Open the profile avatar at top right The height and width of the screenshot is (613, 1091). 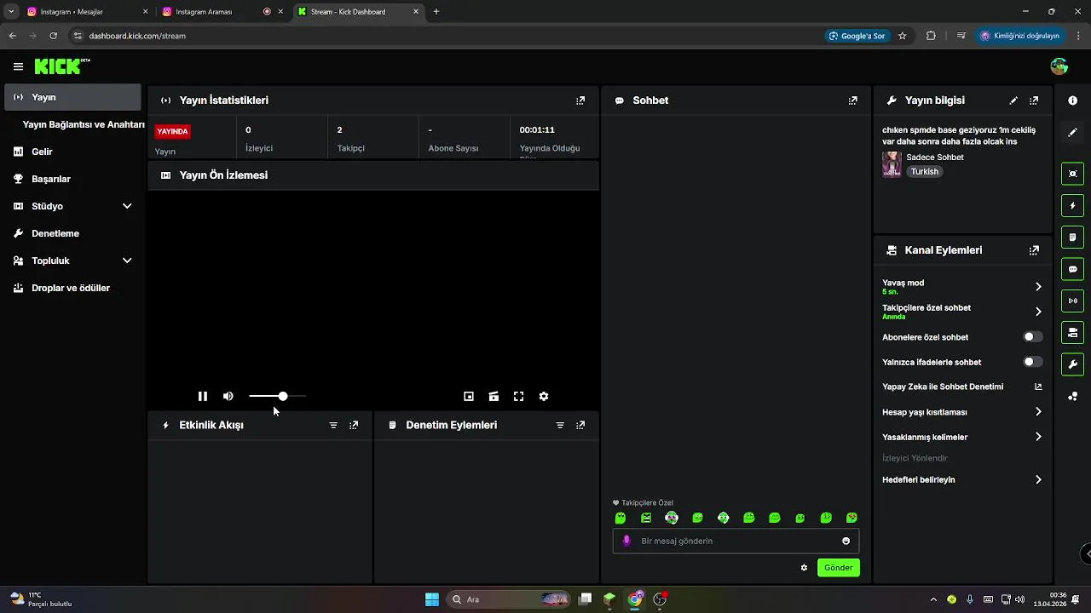pos(1059,66)
